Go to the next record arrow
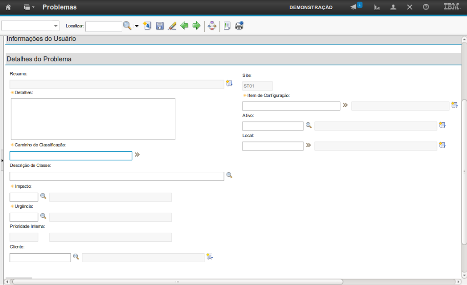Image resolution: width=467 pixels, height=285 pixels. (196, 26)
